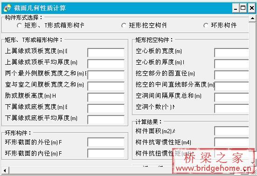Select the 矩形、T形或箱形构件 radio button
The image size is (257, 176).
pyautogui.click(x=19, y=25)
